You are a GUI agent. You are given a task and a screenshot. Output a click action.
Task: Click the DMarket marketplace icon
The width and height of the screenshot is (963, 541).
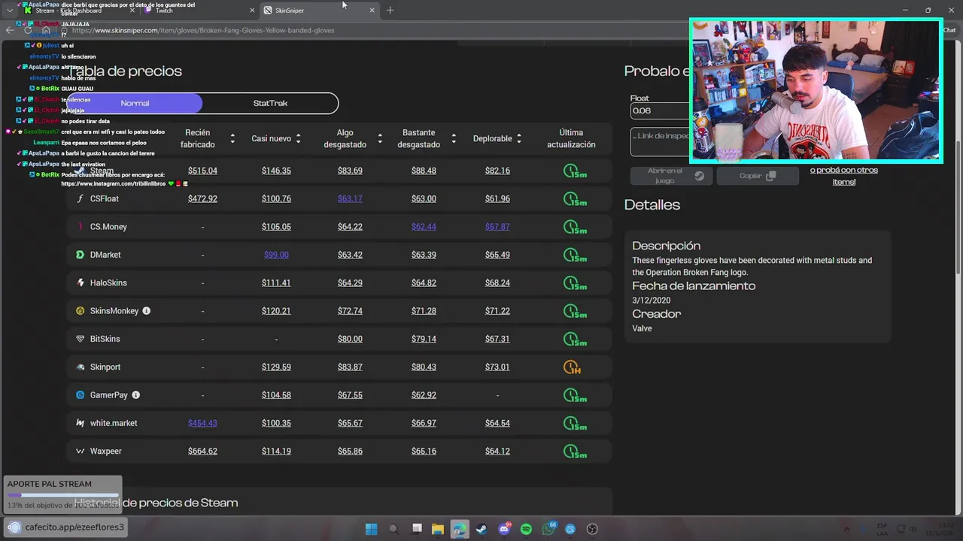pos(81,255)
